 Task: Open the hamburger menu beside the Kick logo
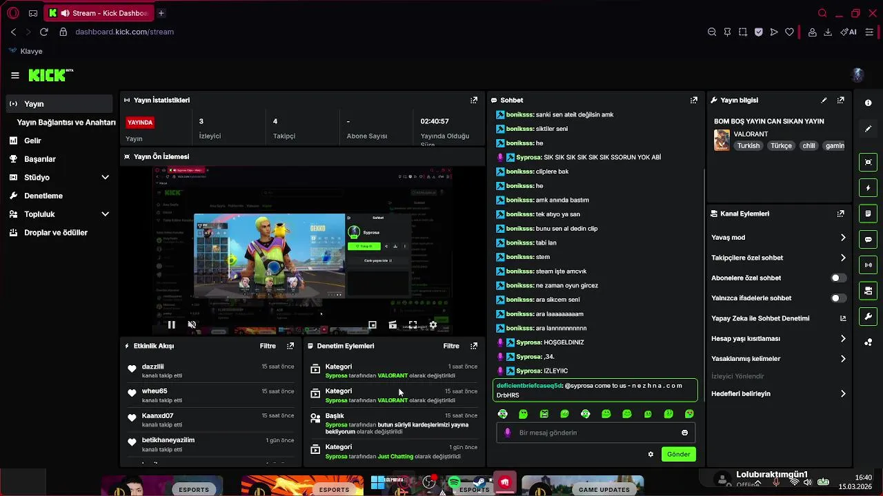tap(15, 76)
